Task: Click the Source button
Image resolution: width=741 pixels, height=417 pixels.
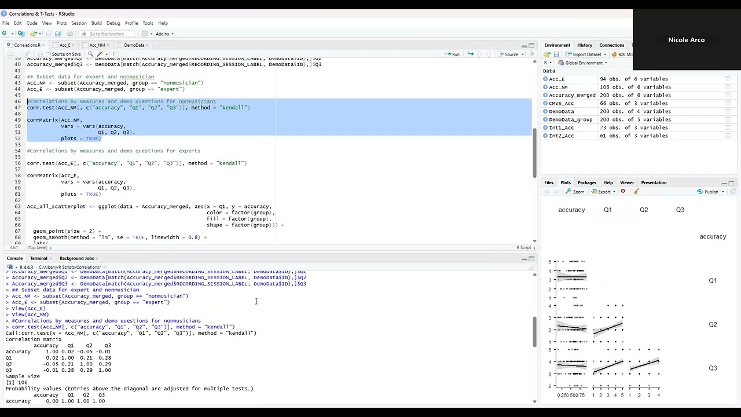Action: tap(508, 54)
